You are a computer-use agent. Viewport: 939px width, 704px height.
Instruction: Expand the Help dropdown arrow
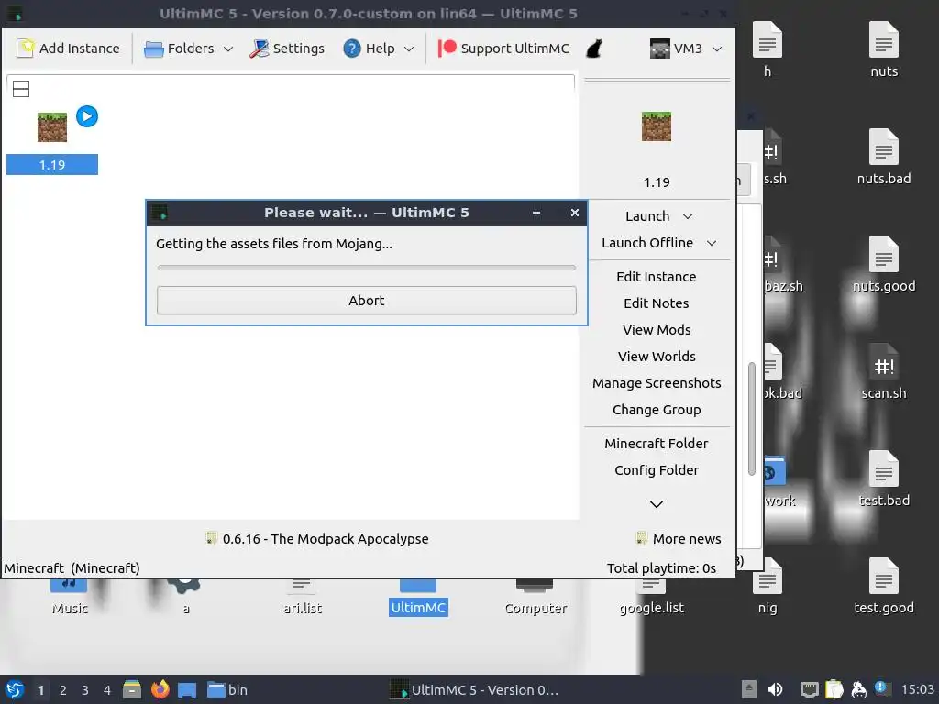click(x=409, y=49)
